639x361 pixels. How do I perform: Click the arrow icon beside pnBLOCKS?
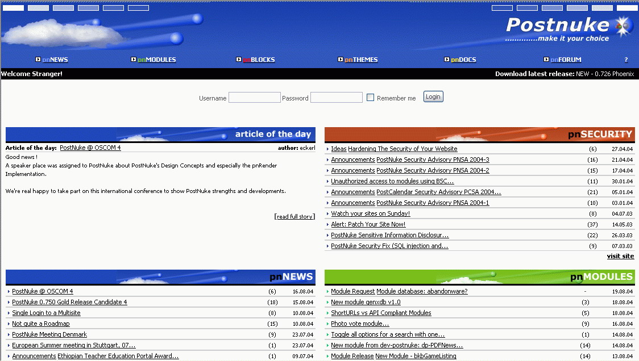pos(239,60)
